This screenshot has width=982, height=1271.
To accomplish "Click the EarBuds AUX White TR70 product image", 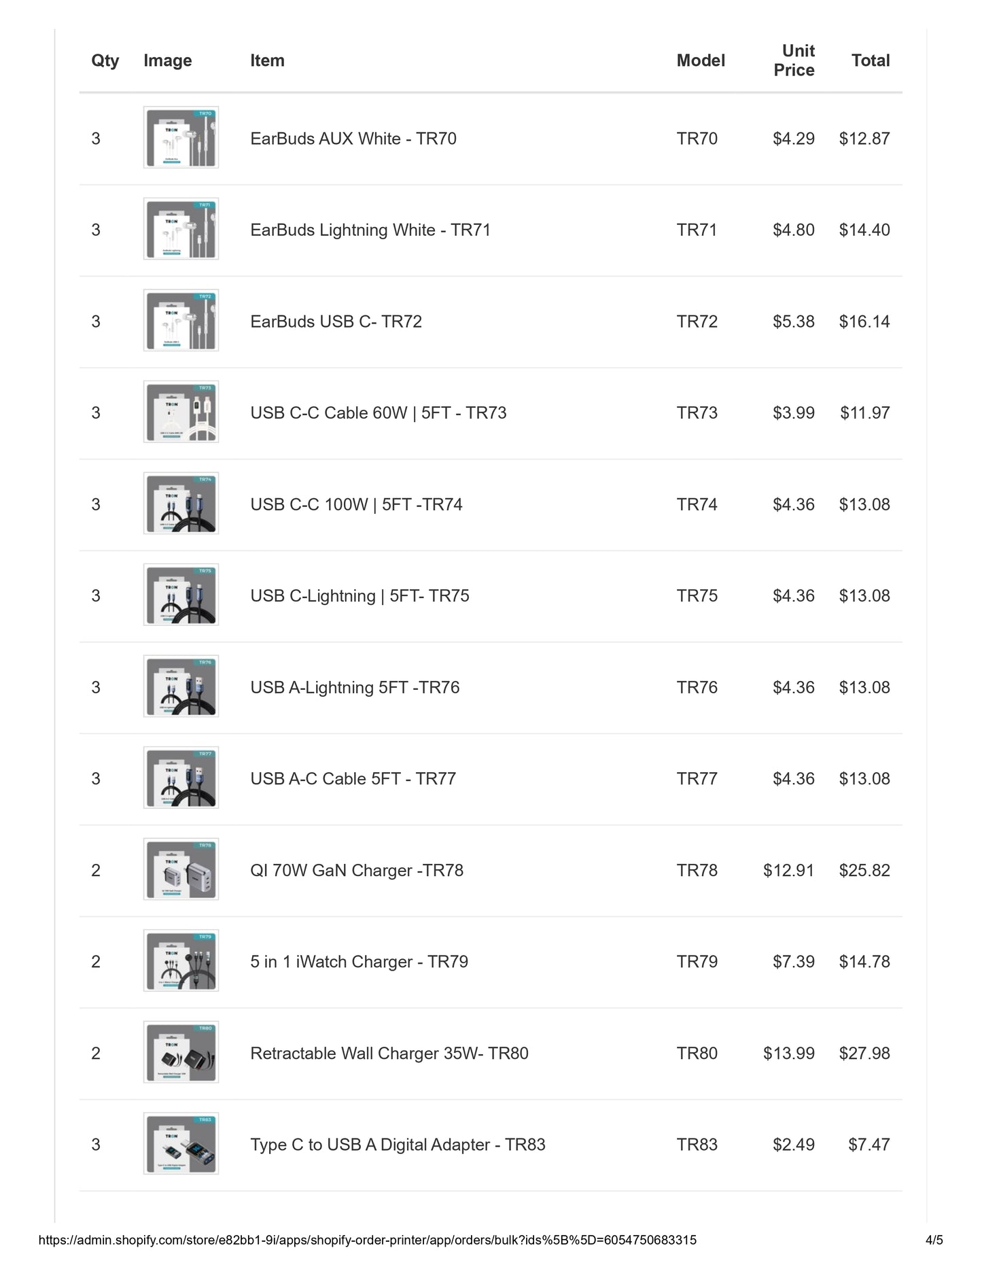I will (x=181, y=138).
